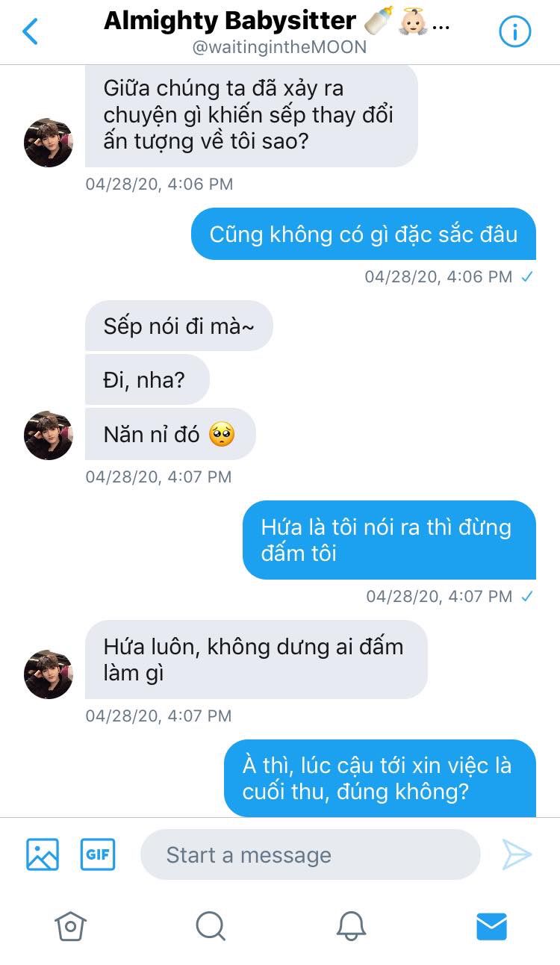Select the Messages envelope tab
Screen dimensions: 560x965
pos(491,927)
